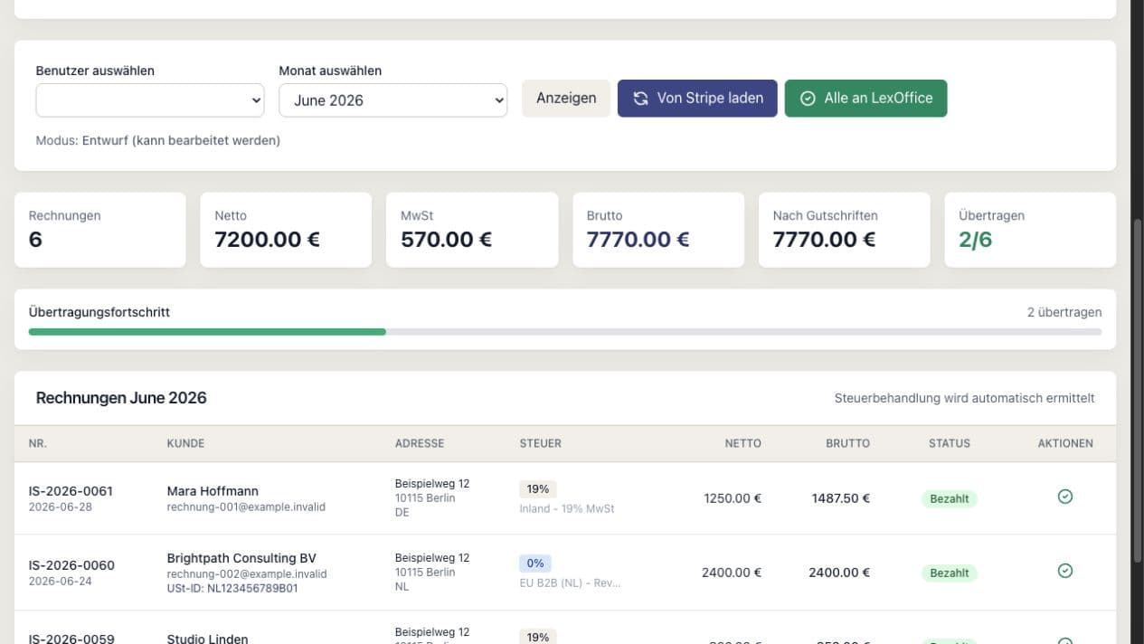Click the Netto amount 1250.00 €
The width and height of the screenshot is (1144, 644).
coord(733,498)
